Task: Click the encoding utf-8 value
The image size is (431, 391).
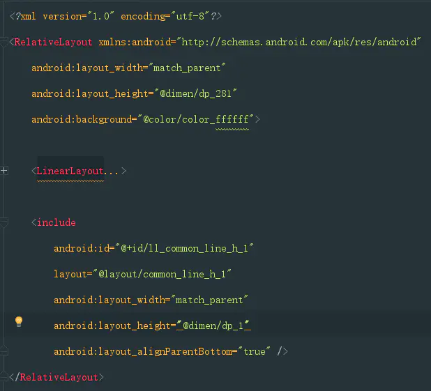Action: (190, 16)
